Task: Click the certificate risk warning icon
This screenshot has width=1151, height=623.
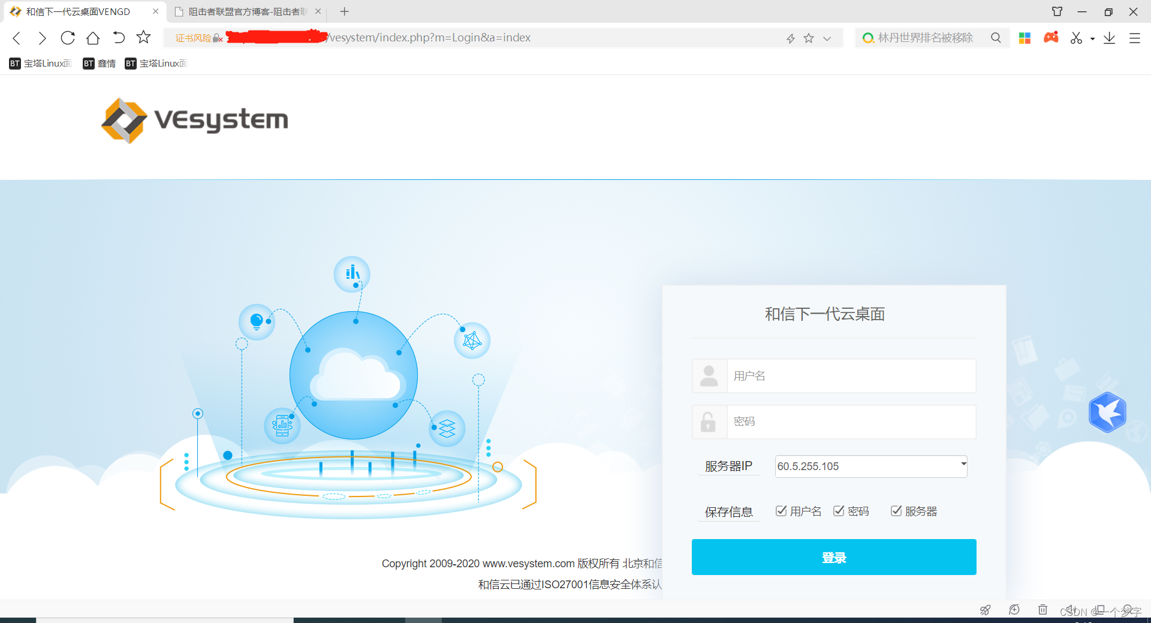Action: pyautogui.click(x=198, y=38)
